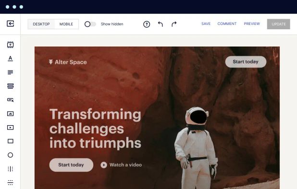Click the Alter Space logo icon
297x189 pixels.
50,62
